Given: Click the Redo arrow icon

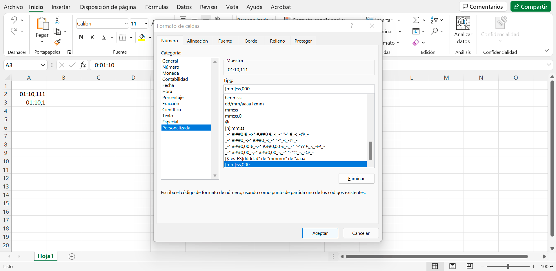Looking at the screenshot, I should pos(14,31).
